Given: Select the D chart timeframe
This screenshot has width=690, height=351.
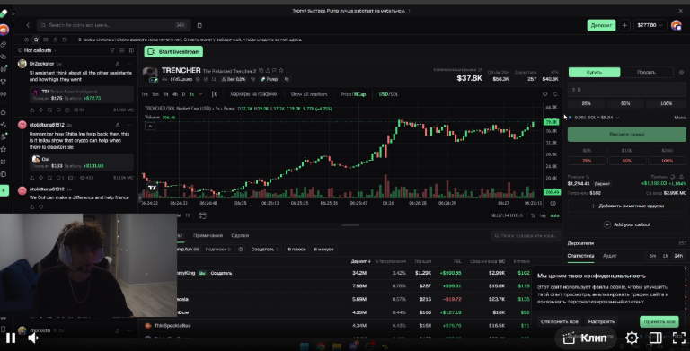Looking at the screenshot, I should pos(183,94).
